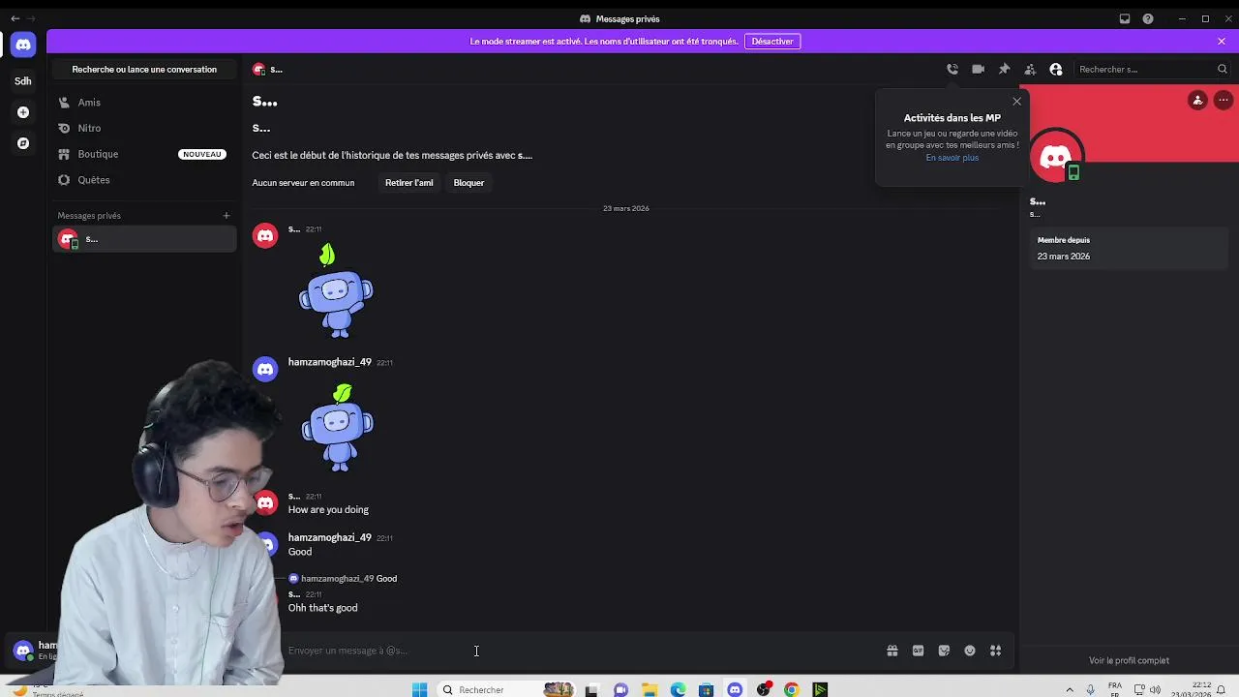Go back with the top-left arrow
This screenshot has width=1239, height=697.
(x=15, y=18)
